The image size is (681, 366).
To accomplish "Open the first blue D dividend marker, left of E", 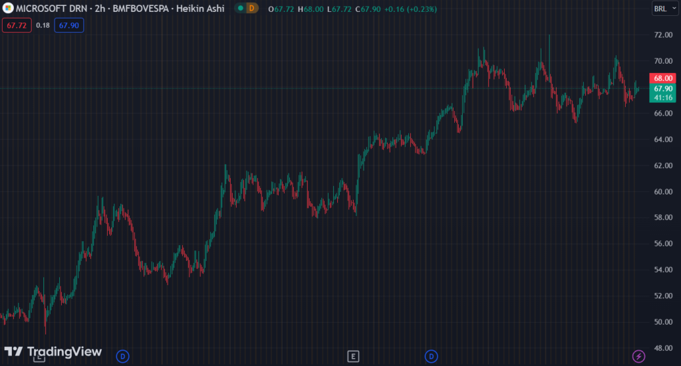I will point(122,357).
